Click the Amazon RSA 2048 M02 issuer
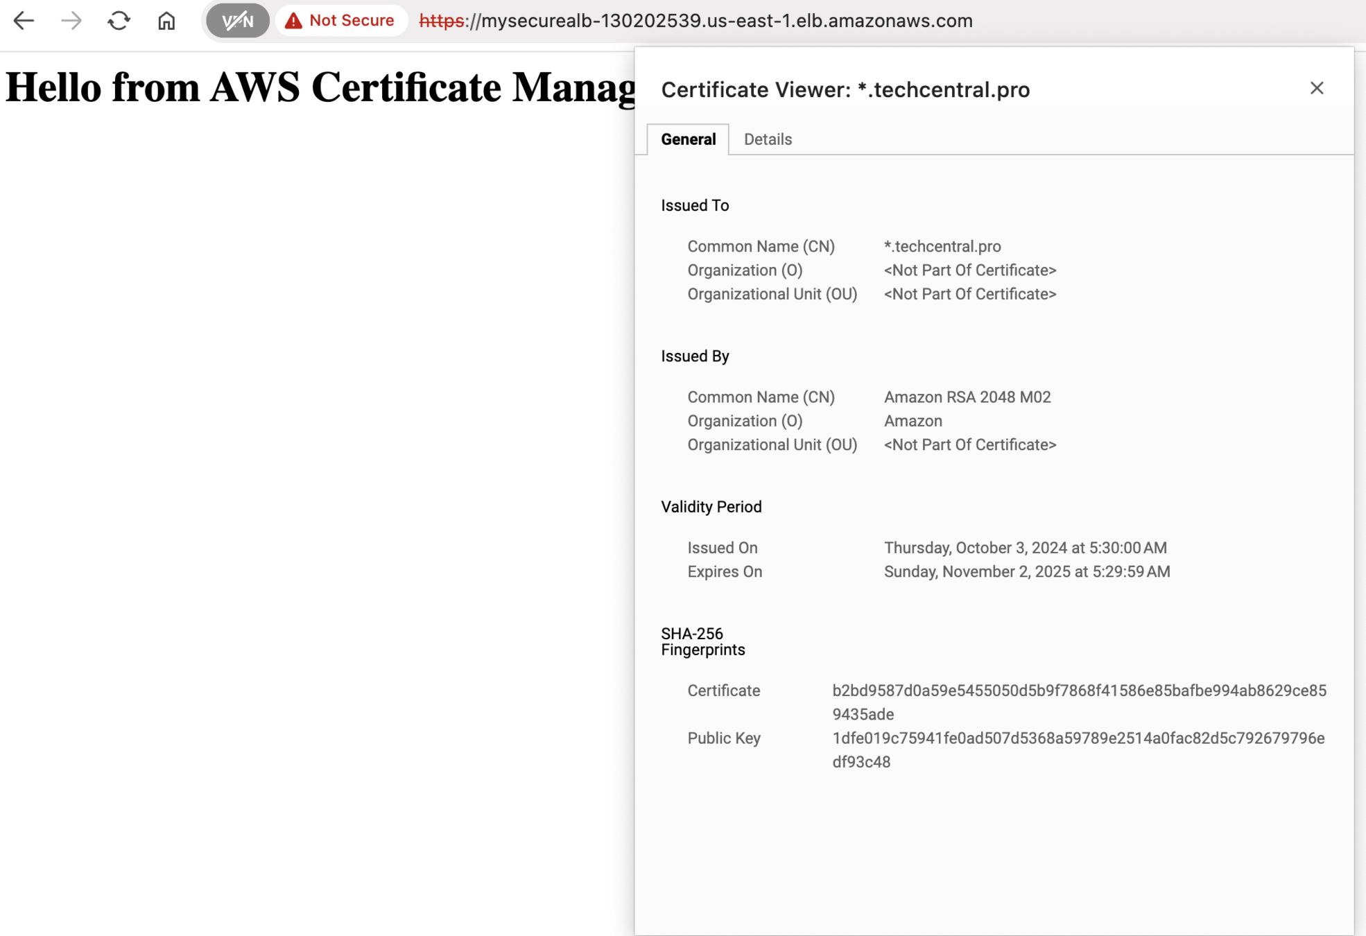 [967, 397]
